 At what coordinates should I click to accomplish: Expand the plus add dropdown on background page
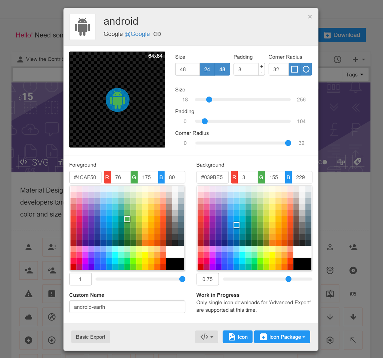pyautogui.click(x=358, y=59)
